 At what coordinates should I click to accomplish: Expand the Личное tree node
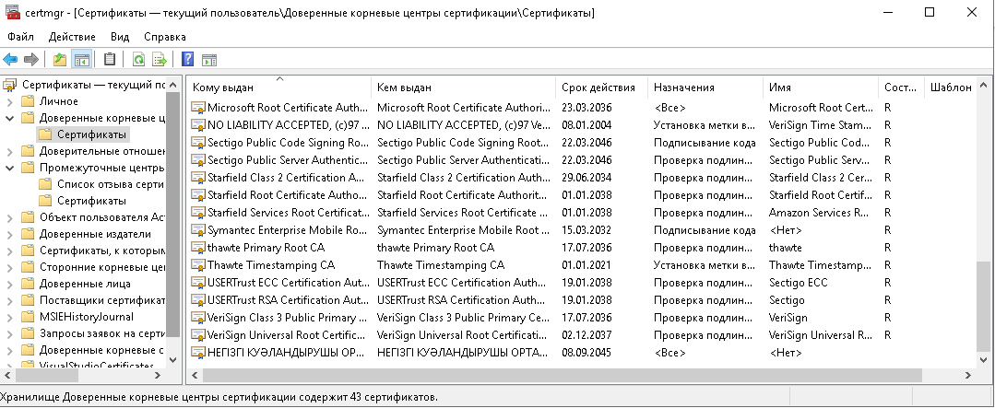click(x=9, y=101)
